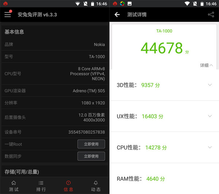Collapse the 详细 details section
Image resolution: width=219 pixels, height=194 pixels.
(x=207, y=65)
